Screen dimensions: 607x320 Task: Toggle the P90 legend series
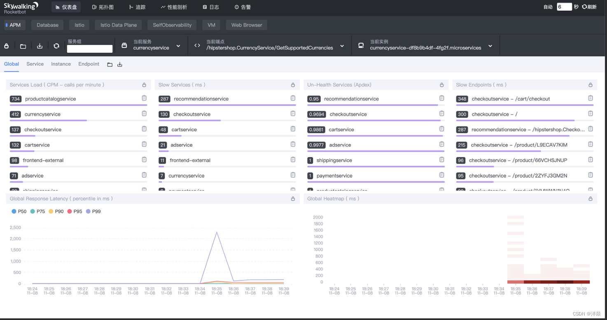point(56,212)
